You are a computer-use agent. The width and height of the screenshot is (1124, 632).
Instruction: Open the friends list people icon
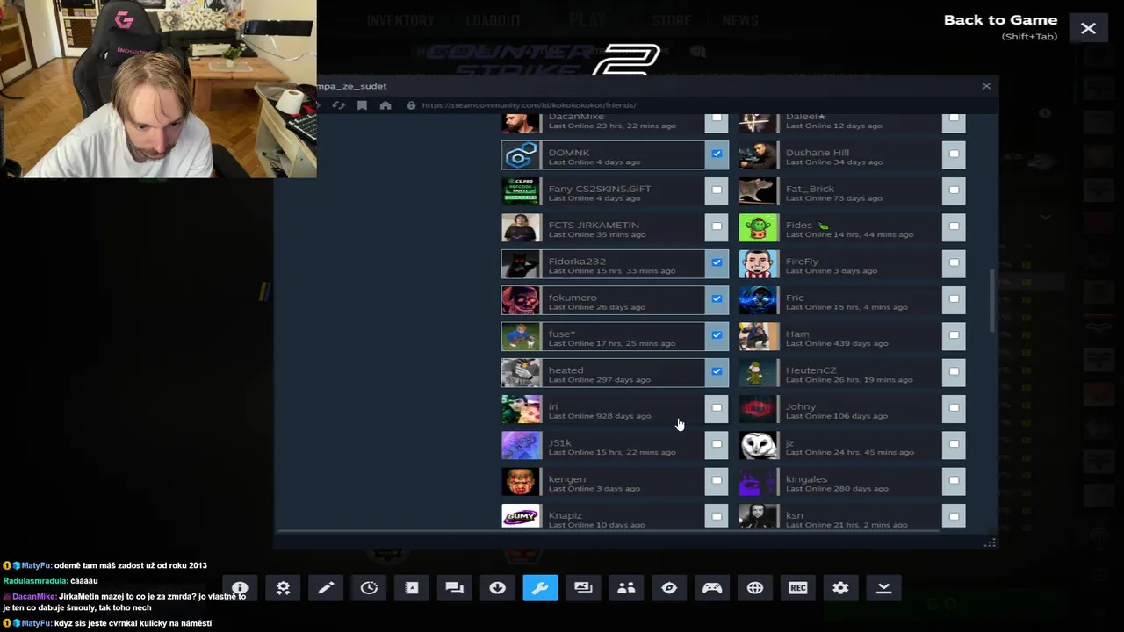click(x=626, y=588)
